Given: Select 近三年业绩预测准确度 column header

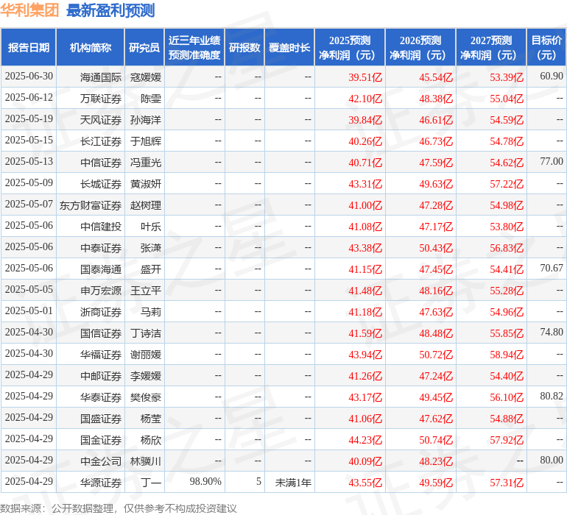Looking at the screenshot, I should click(x=194, y=47).
